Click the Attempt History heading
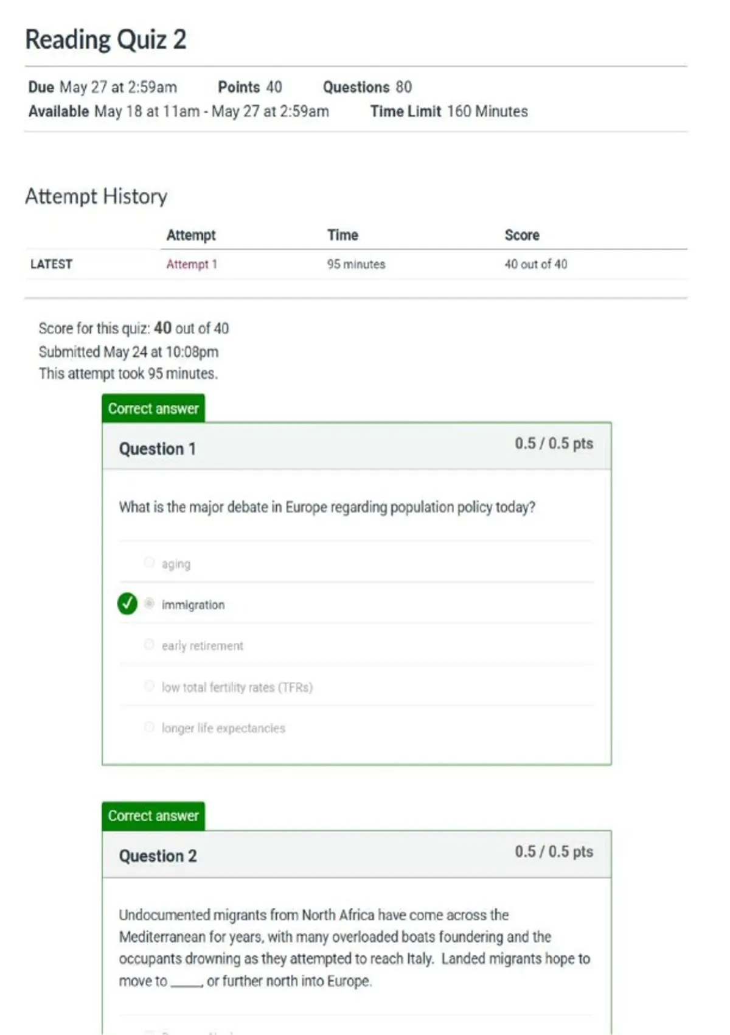Screen dimensions: 730x1035 click(x=96, y=197)
